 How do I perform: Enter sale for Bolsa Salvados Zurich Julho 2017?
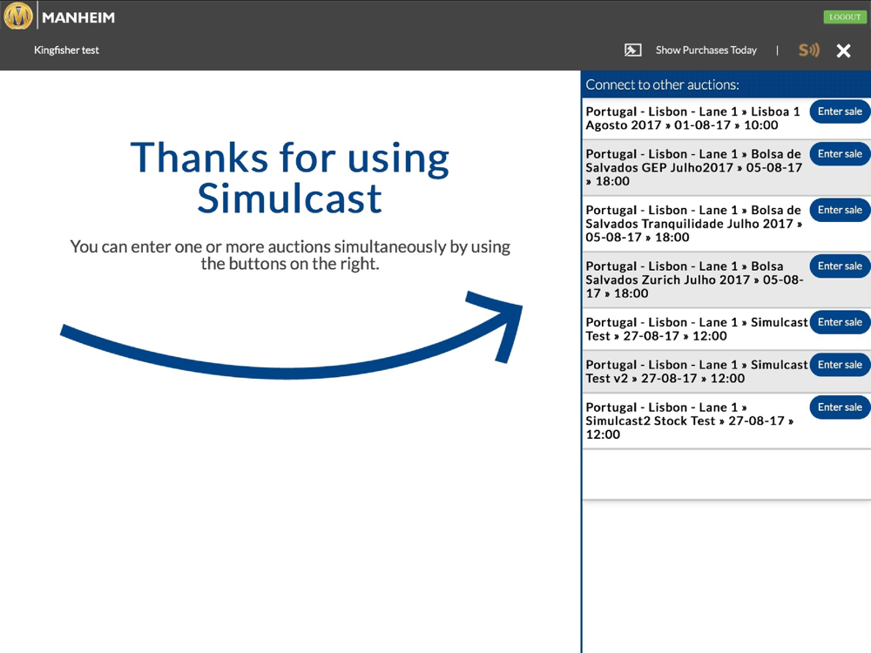click(x=840, y=266)
